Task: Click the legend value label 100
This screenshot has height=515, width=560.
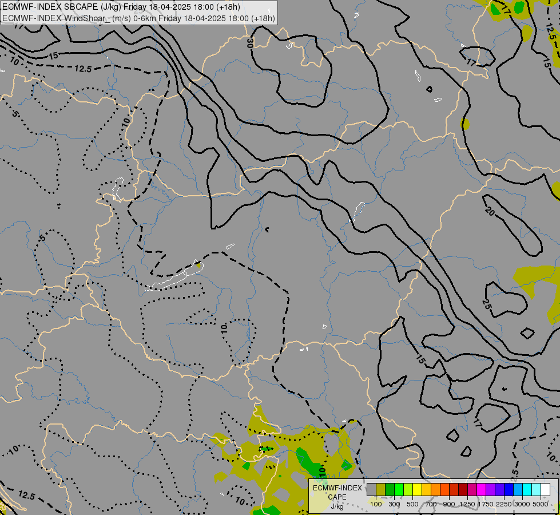Action: [376, 504]
